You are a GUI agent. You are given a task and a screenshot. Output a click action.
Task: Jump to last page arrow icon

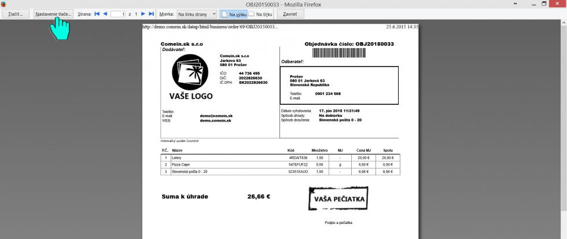click(152, 14)
